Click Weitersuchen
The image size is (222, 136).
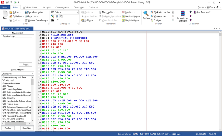[x=159, y=16]
